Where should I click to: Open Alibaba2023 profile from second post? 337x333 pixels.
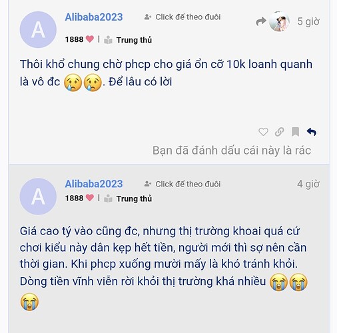94,184
